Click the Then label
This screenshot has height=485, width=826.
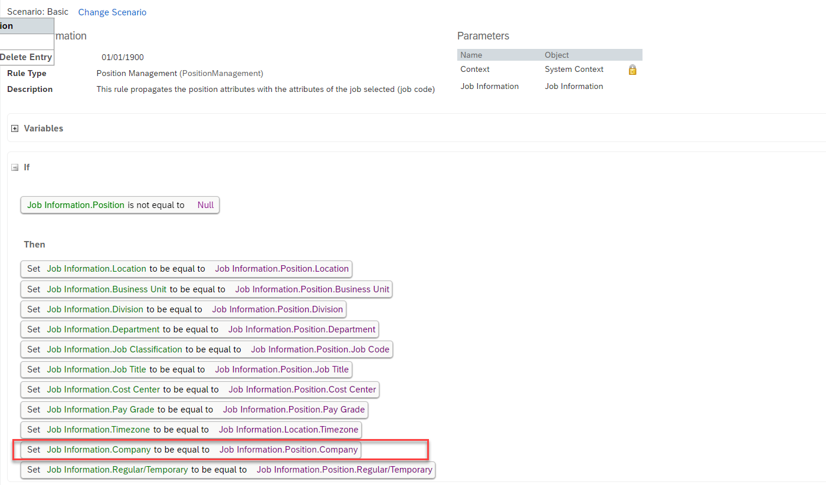coord(35,245)
